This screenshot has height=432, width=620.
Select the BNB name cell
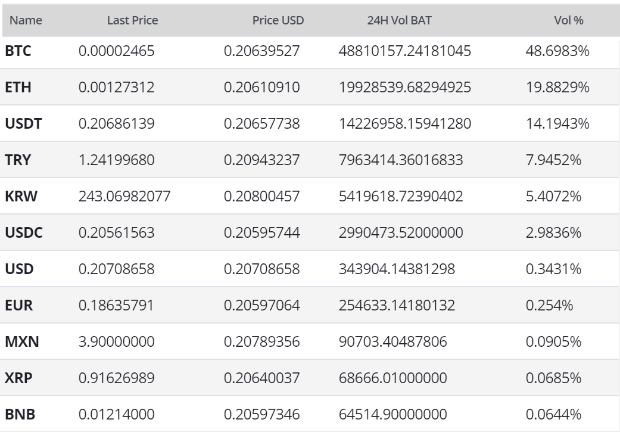point(20,415)
